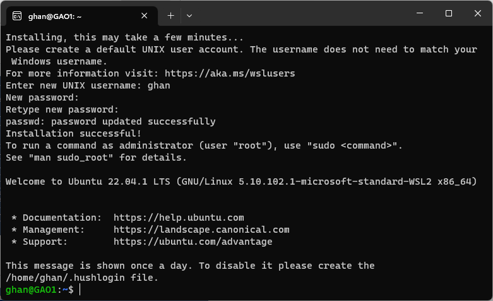Minimize the terminal window
Image resolution: width=493 pixels, height=301 pixels.
coord(420,13)
